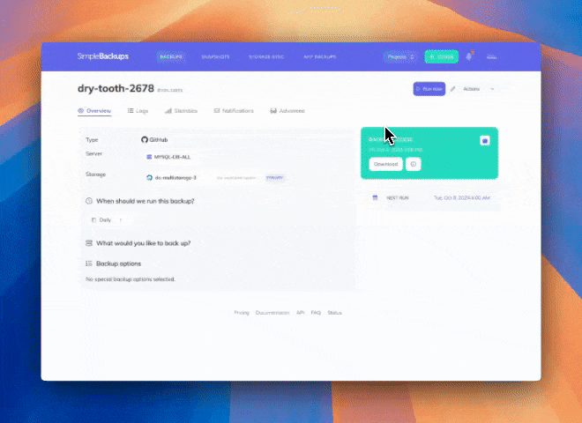
Task: Click the GitHub type icon
Action: pos(145,140)
